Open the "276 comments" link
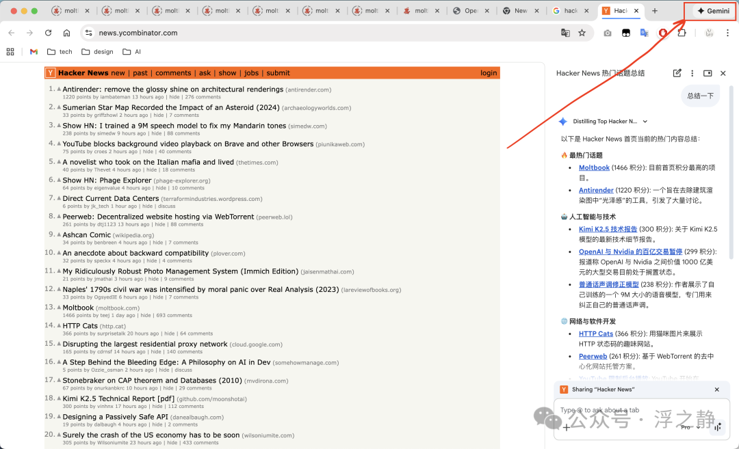The width and height of the screenshot is (739, 449). (203, 97)
